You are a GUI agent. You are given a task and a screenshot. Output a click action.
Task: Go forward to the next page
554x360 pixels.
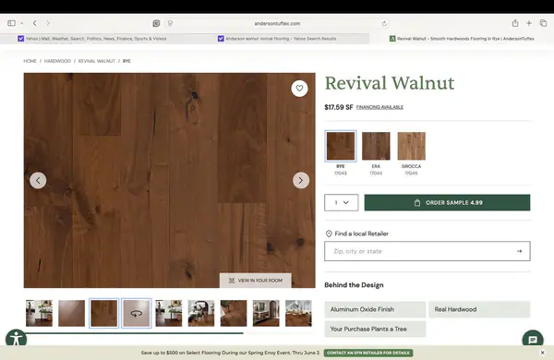48,23
